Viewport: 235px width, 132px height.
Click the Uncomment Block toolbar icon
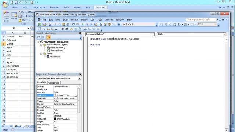click(x=80, y=29)
